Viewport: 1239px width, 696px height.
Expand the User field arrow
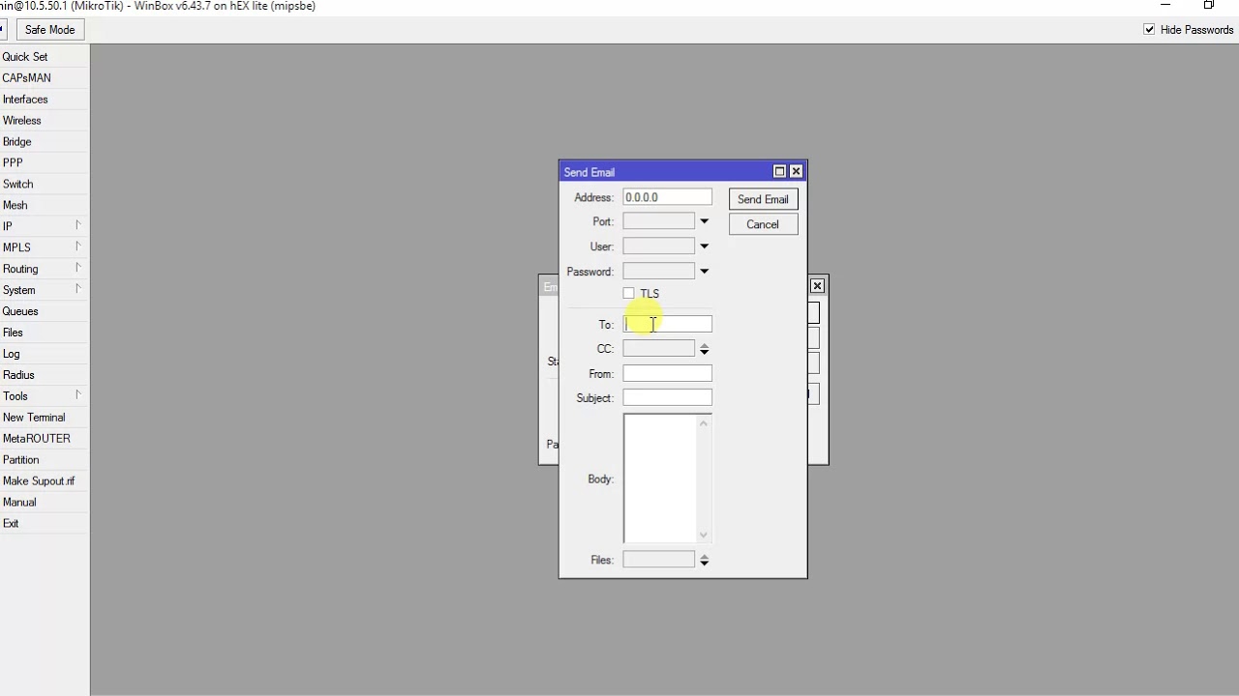point(704,246)
